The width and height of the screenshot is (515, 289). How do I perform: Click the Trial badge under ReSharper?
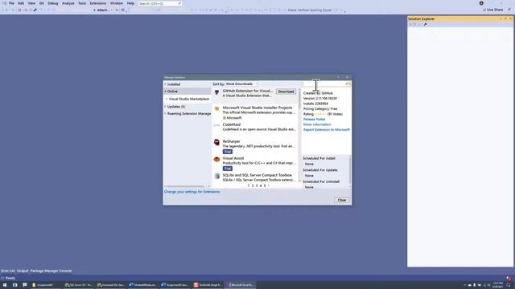pos(227,152)
